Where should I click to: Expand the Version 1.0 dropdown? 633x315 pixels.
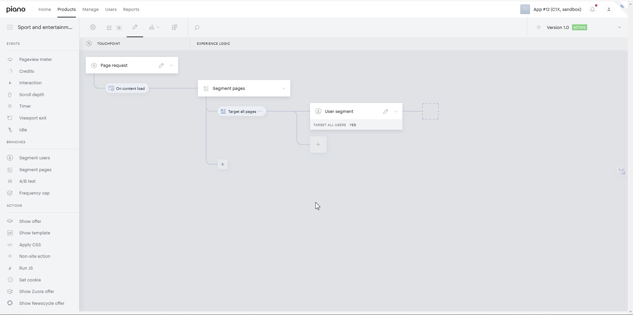coord(619,27)
